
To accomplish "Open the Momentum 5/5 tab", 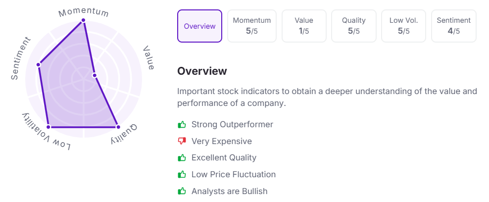I will tap(252, 26).
